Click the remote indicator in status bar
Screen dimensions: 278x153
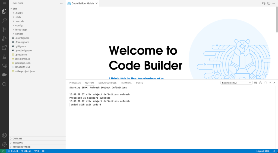point(3,151)
